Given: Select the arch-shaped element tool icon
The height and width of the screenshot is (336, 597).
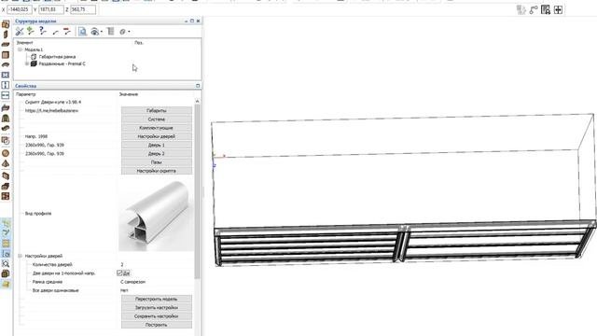Looking at the screenshot, I should pyautogui.click(x=6, y=119).
